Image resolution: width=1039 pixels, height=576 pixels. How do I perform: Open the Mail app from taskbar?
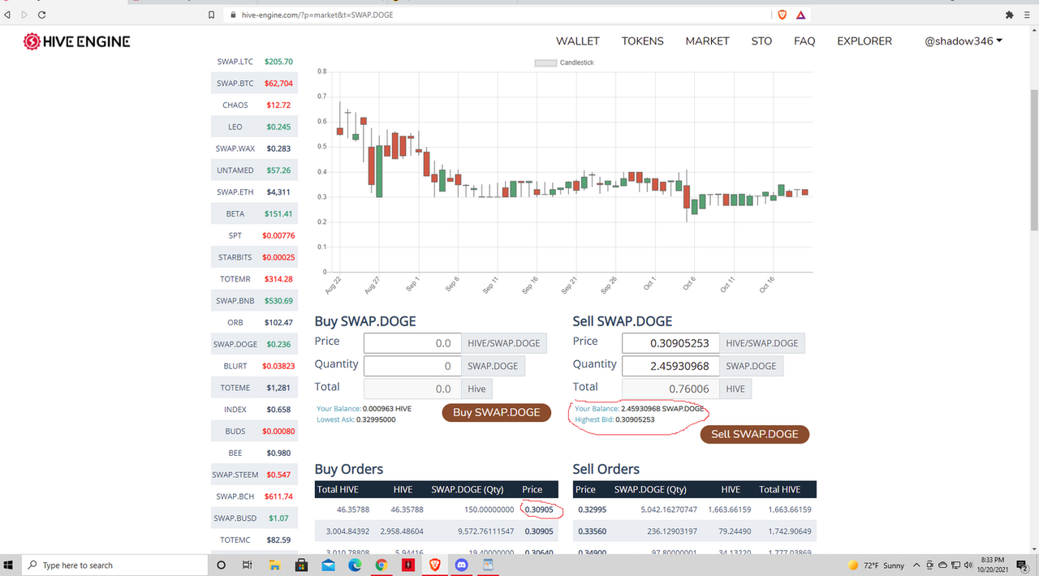(x=328, y=565)
